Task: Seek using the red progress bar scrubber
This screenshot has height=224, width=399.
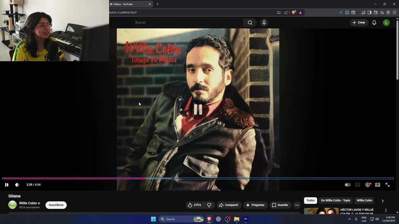Action: [144, 179]
